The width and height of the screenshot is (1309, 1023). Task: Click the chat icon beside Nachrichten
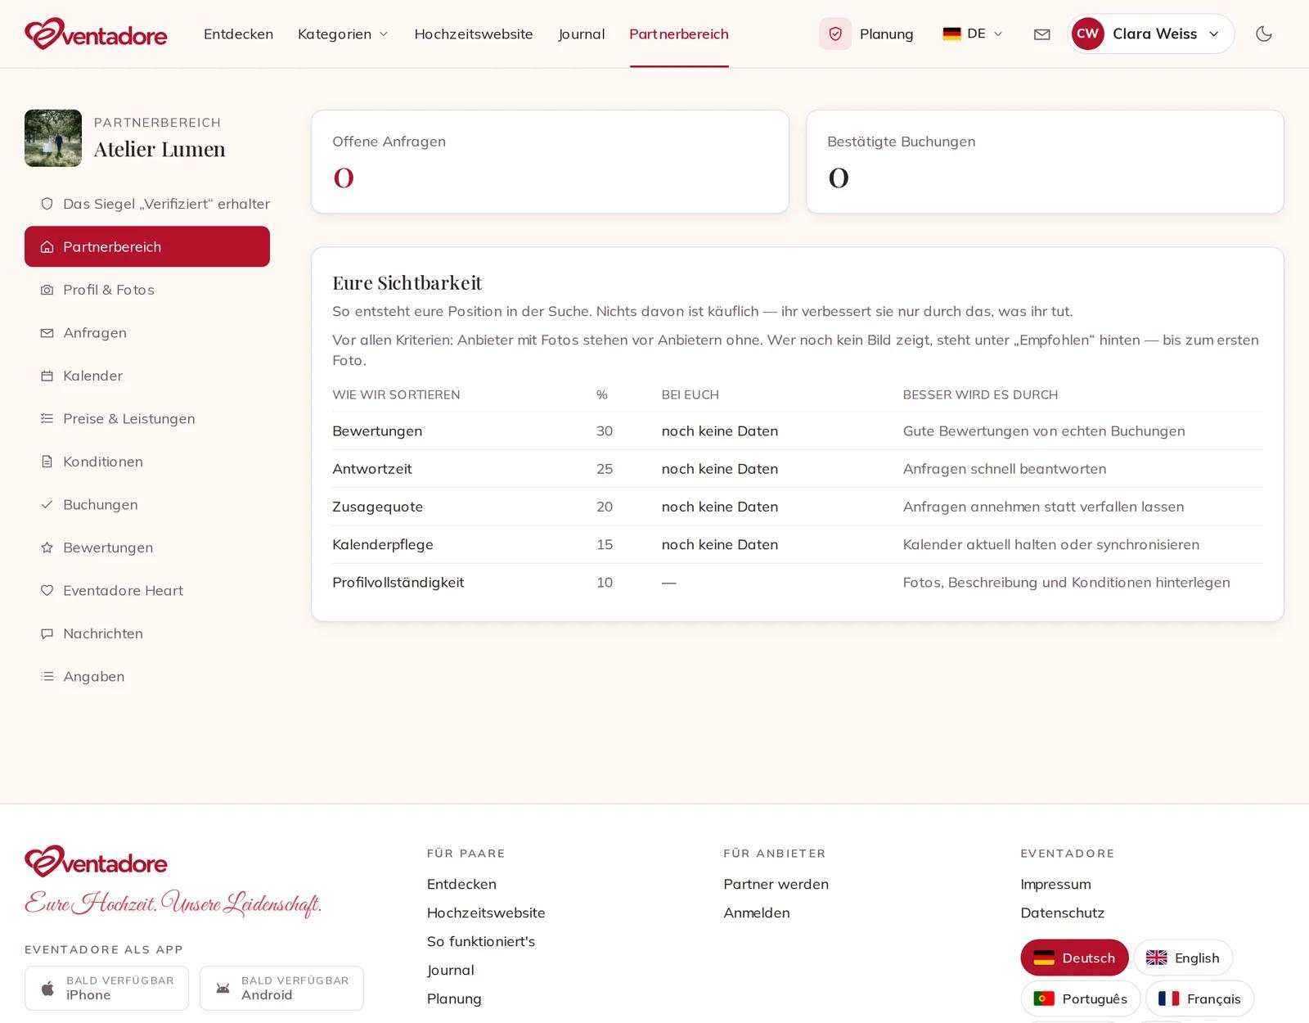[x=47, y=633]
